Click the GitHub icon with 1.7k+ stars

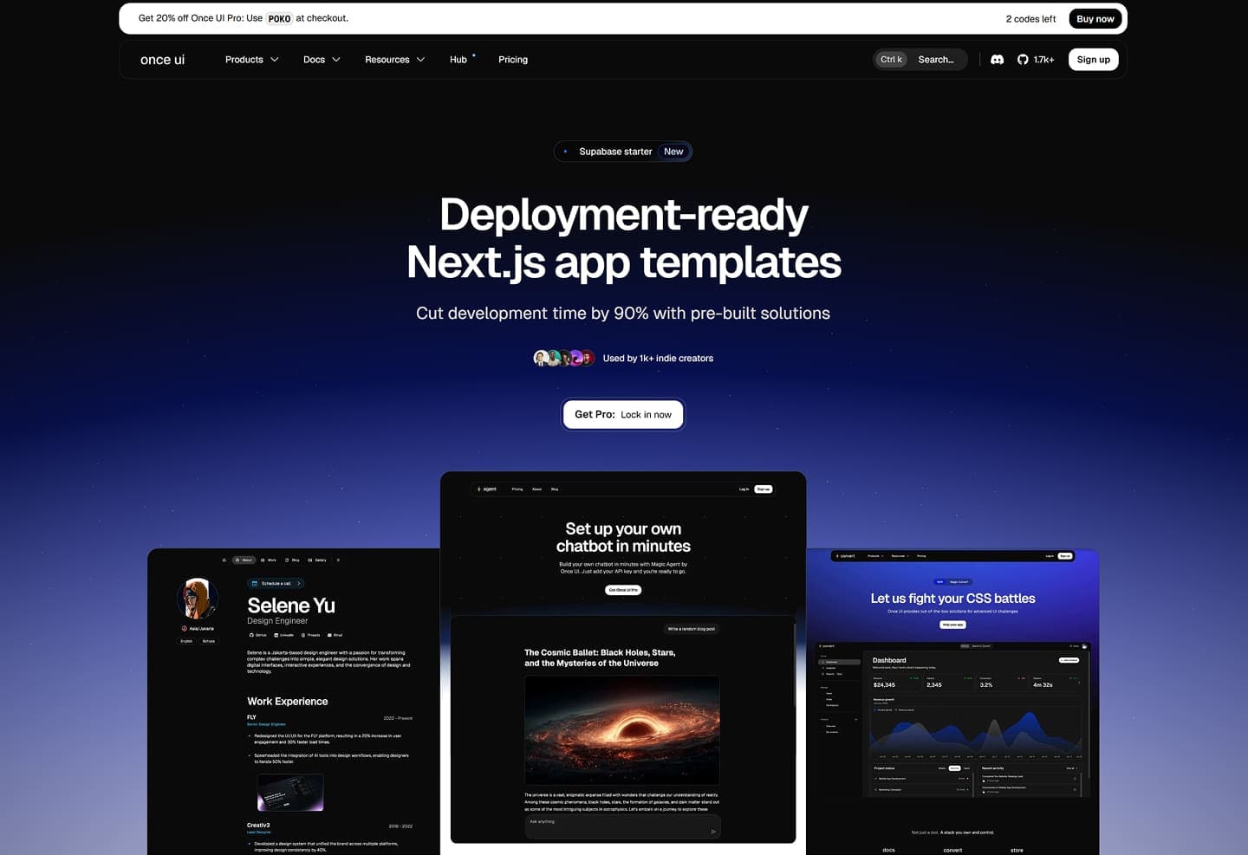(x=1035, y=60)
